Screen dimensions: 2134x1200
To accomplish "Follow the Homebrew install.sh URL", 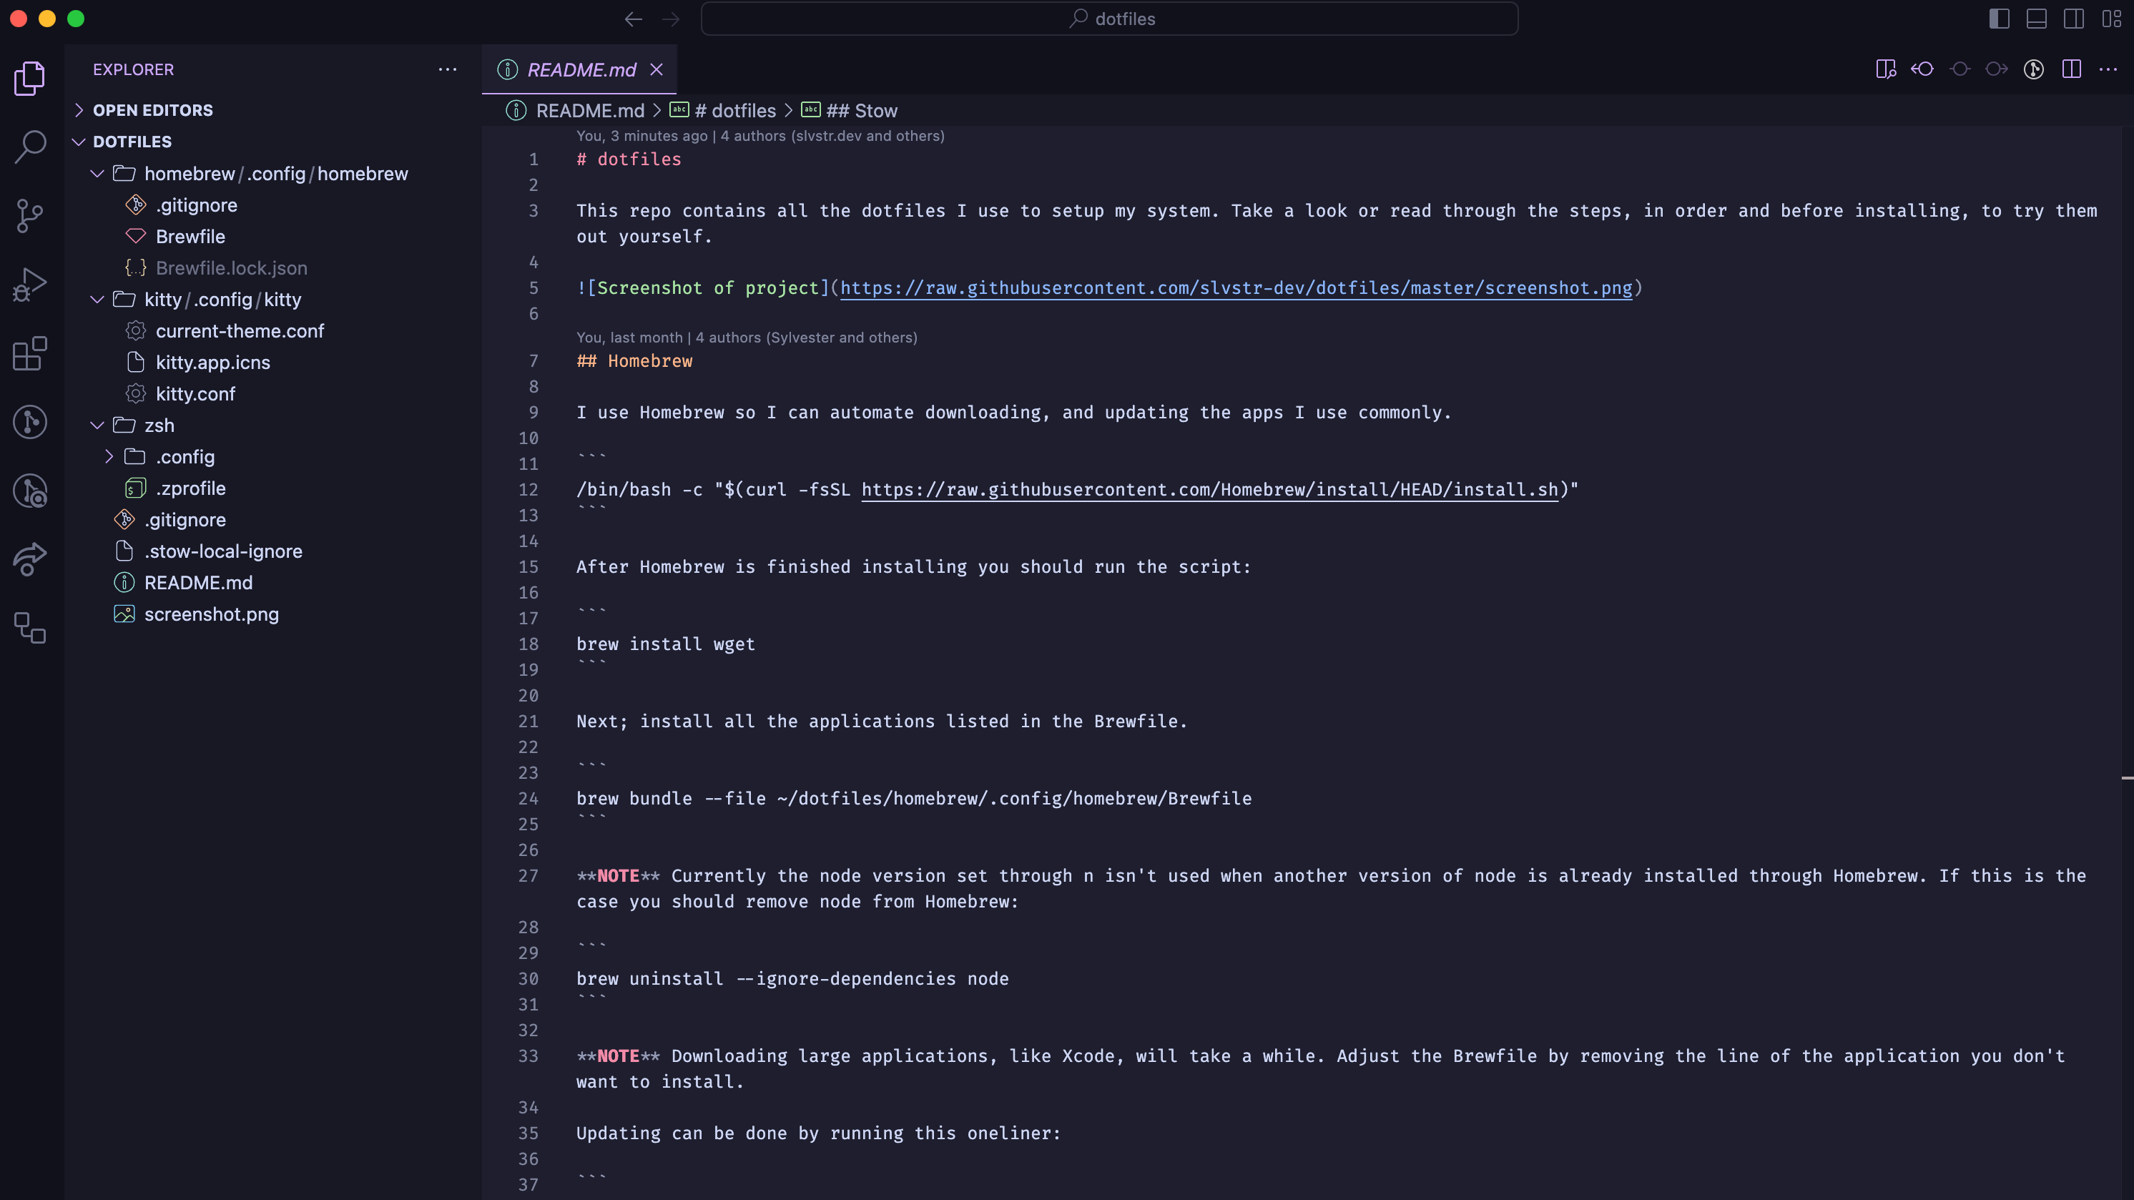I will click(1210, 489).
